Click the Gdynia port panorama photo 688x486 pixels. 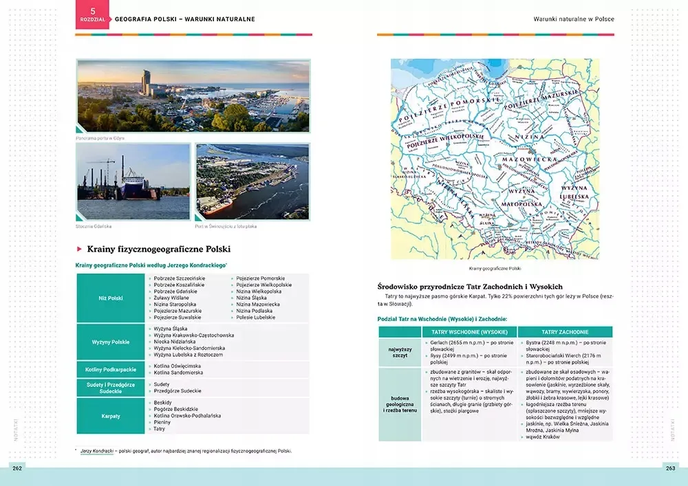[193, 96]
